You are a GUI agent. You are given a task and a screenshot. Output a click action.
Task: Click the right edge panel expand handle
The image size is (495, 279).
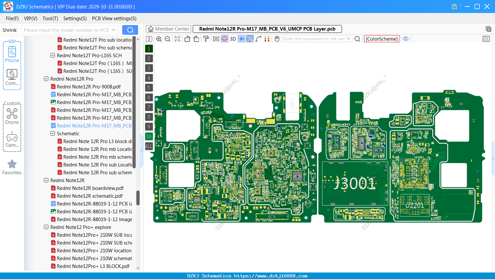tap(493, 159)
